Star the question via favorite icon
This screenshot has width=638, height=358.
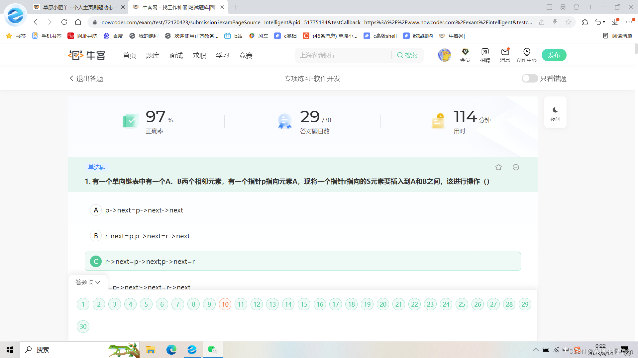coord(498,167)
